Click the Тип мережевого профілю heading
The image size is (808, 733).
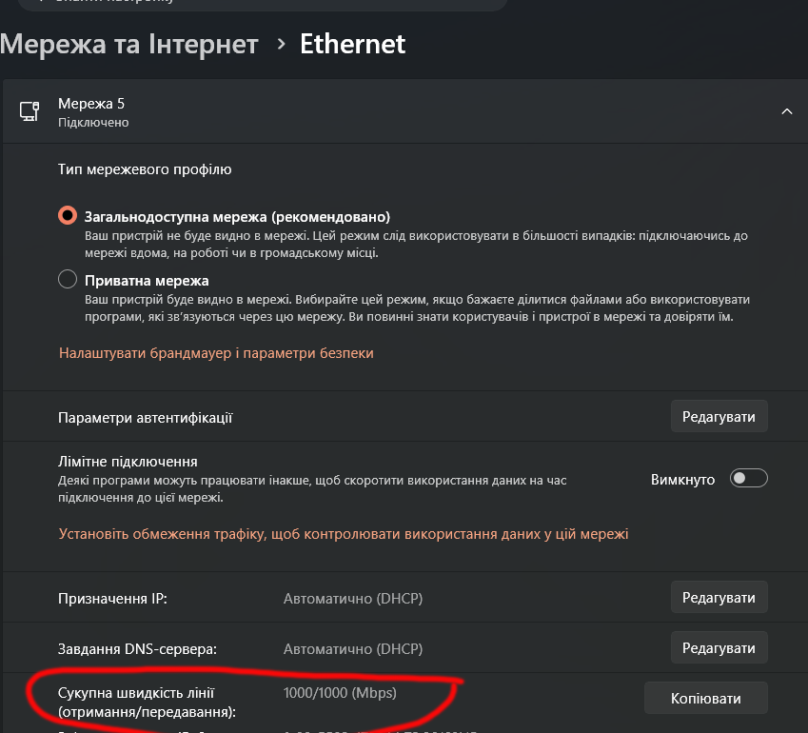coord(145,169)
